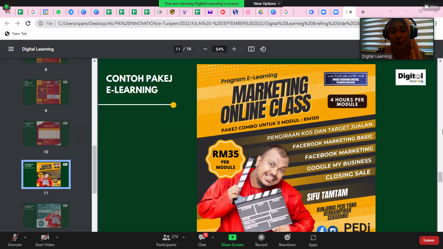This screenshot has height=249, width=443.
Task: Click the main PDF vertical scrollbar thumb
Action: [x=440, y=177]
